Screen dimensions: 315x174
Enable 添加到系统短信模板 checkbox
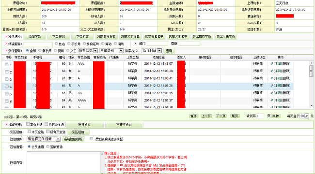92,139
